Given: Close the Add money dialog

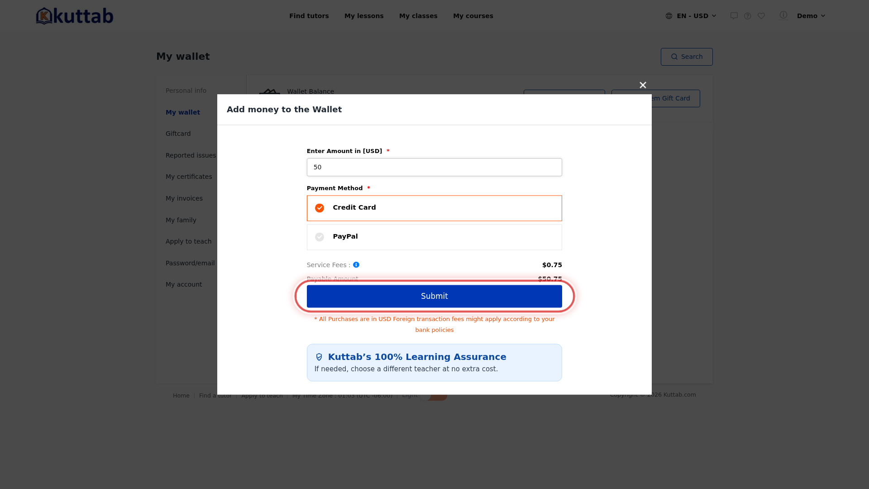Looking at the screenshot, I should (x=643, y=85).
